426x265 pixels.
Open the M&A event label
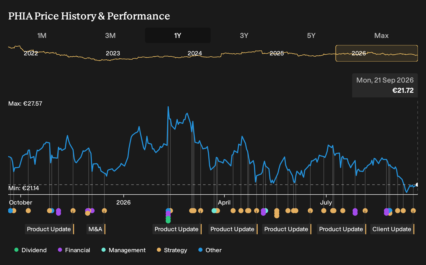pos(96,229)
